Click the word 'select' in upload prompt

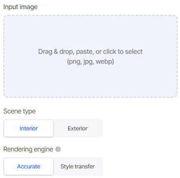[x=134, y=52]
